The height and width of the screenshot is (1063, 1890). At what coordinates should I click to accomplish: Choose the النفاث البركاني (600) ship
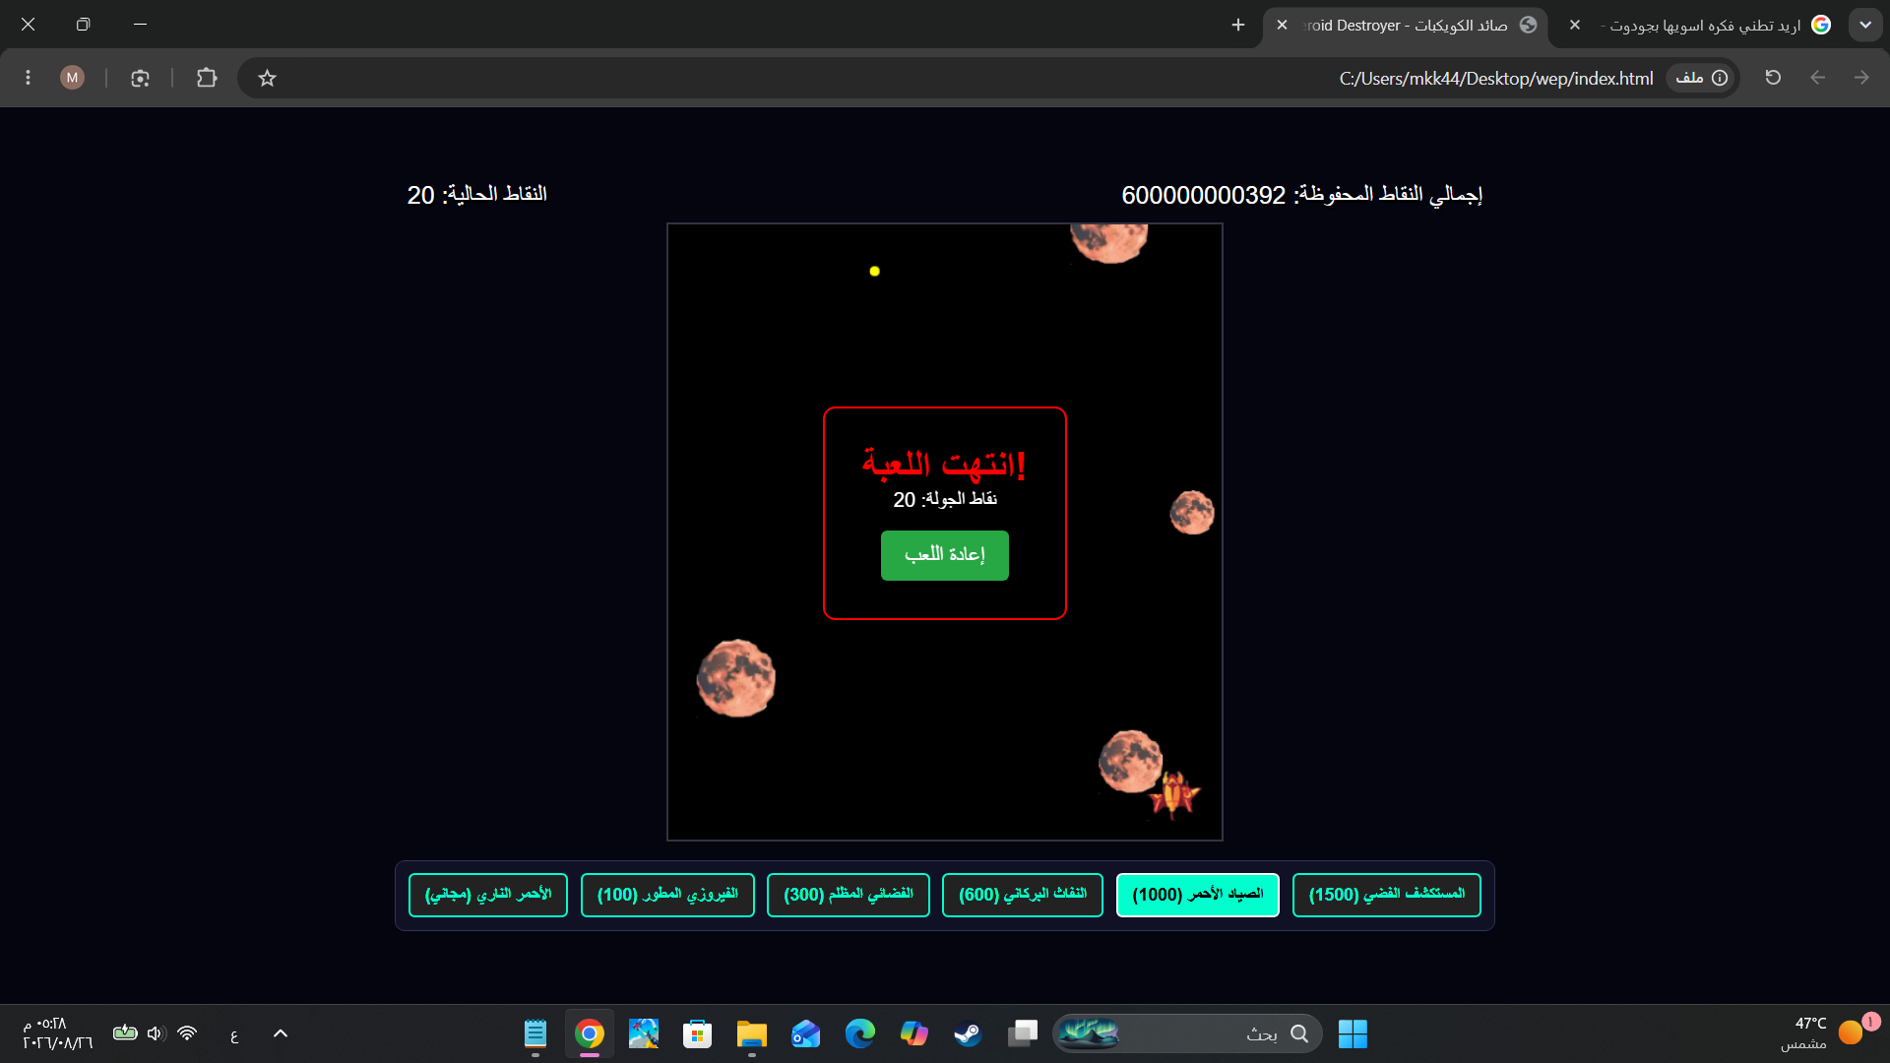[x=1023, y=895]
